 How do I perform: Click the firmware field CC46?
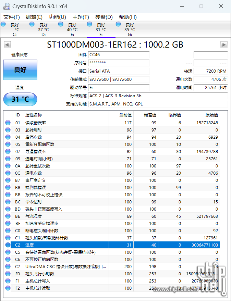(x=119, y=55)
